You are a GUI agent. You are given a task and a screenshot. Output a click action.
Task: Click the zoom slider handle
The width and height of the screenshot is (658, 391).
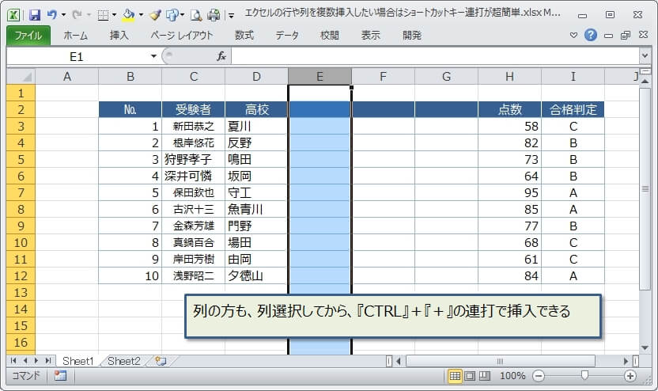584,375
